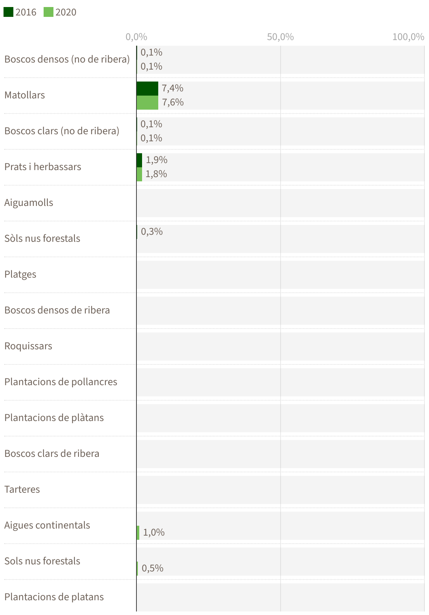The image size is (429, 615).
Task: Click the dark green Matollars 2016 bar
Action: (x=147, y=89)
